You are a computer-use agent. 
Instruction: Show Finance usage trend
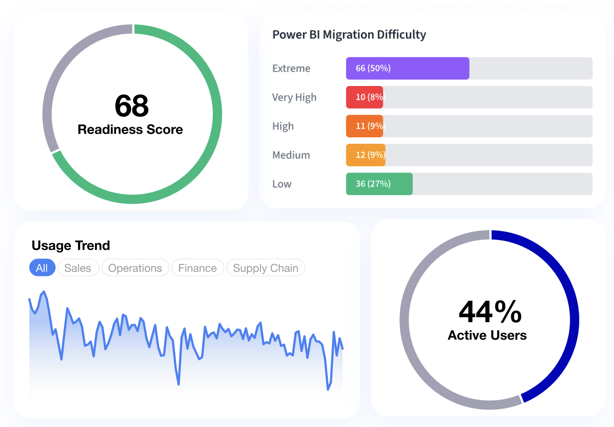pyautogui.click(x=197, y=268)
